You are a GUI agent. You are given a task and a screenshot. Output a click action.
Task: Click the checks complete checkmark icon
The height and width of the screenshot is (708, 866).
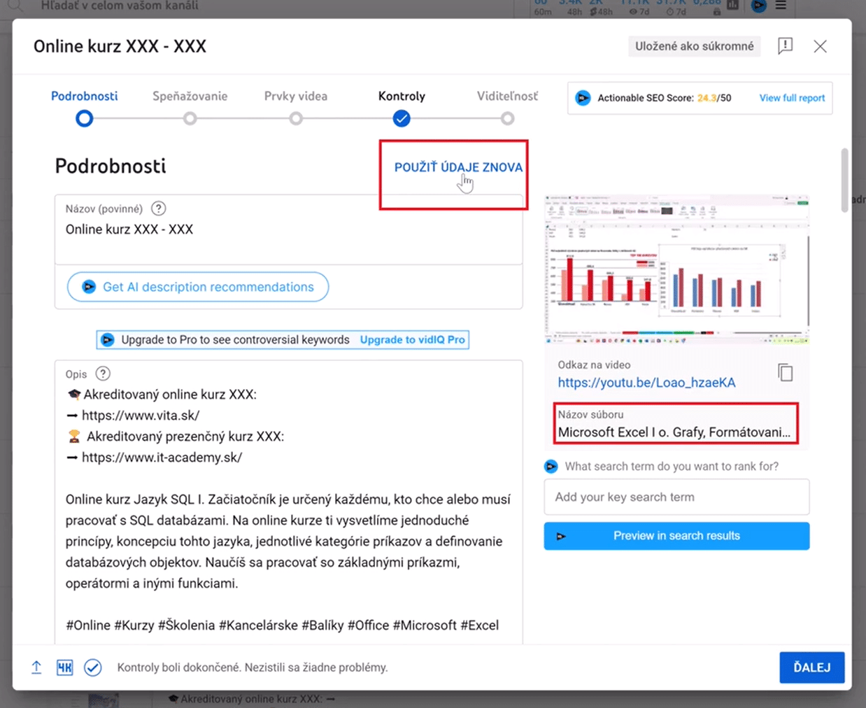(92, 667)
